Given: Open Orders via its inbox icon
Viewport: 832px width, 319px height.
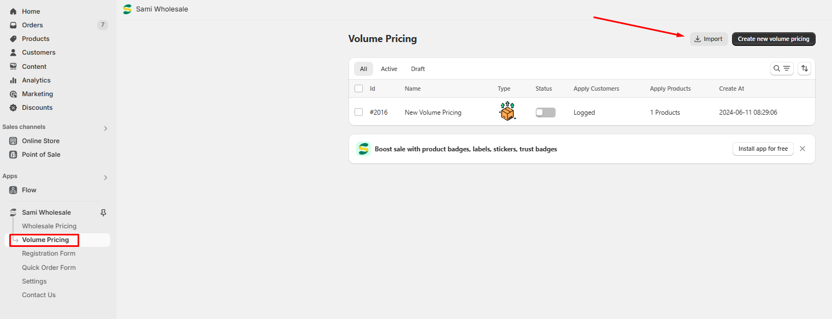Looking at the screenshot, I should [13, 25].
